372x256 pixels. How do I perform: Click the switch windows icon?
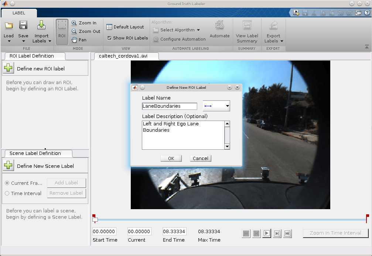(358, 13)
